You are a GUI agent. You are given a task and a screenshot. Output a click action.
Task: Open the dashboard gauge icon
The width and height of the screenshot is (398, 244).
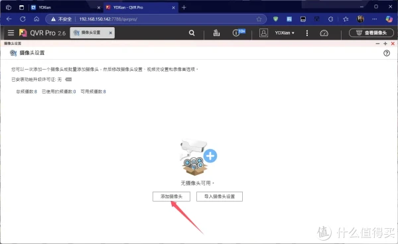[324, 33]
